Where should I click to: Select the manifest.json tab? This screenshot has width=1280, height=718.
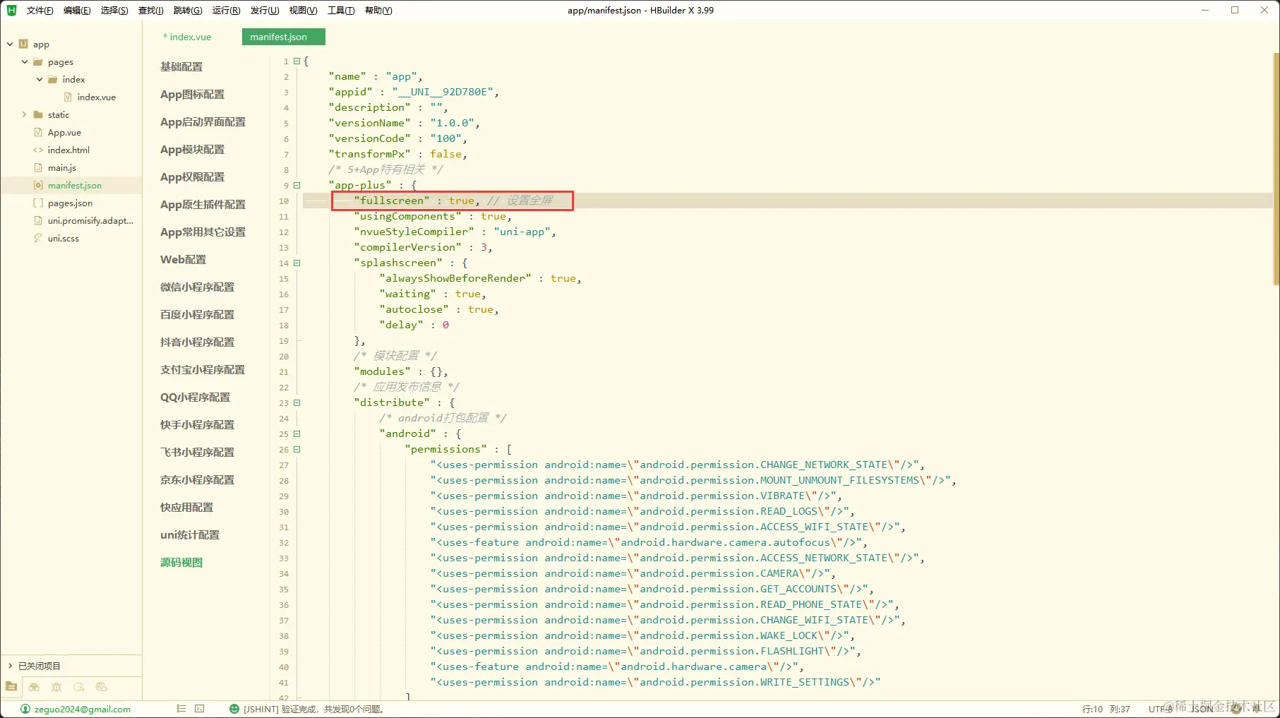click(283, 37)
